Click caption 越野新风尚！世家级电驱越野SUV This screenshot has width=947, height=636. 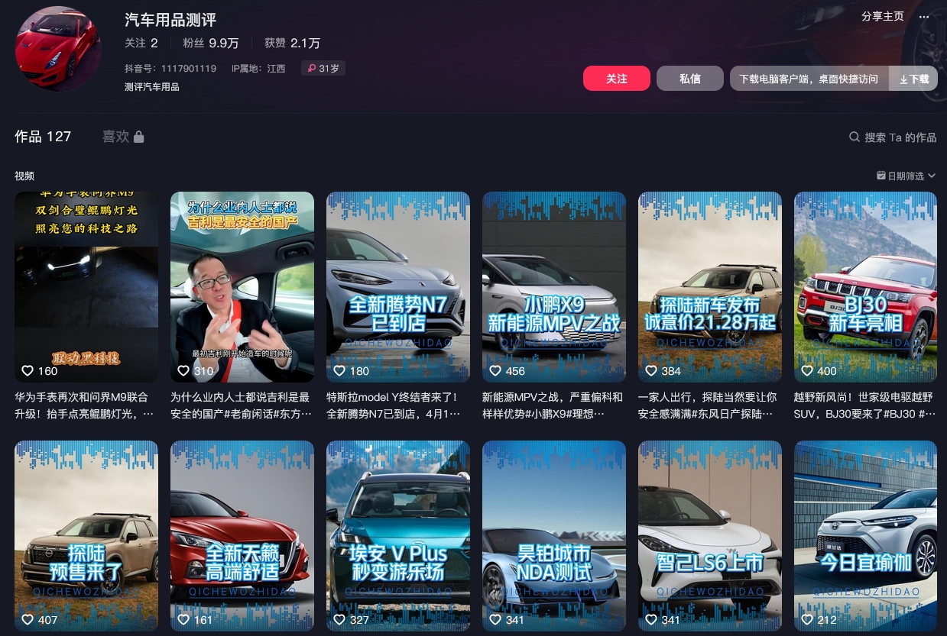(x=865, y=405)
